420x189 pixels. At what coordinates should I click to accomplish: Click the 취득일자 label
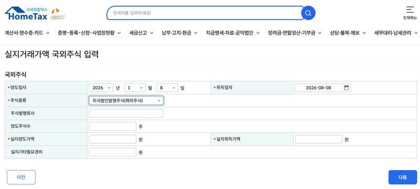(224, 87)
